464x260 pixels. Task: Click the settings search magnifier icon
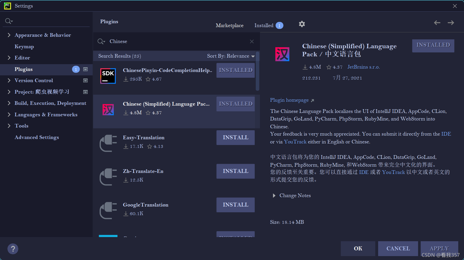pos(9,21)
